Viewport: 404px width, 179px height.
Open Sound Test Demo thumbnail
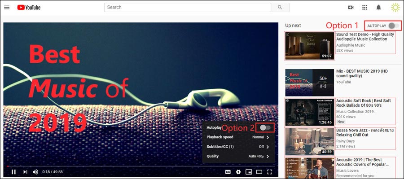pos(309,46)
